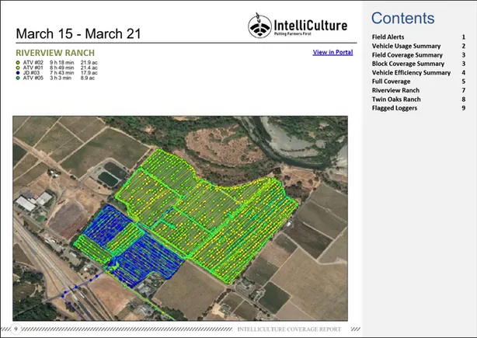Select the '8.9 ac' acreage value
The height and width of the screenshot is (338, 477).
(88, 78)
